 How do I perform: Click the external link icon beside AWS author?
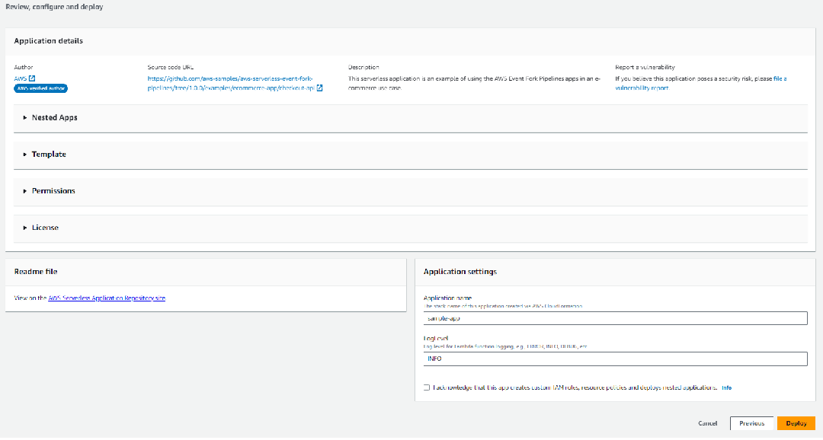32,78
